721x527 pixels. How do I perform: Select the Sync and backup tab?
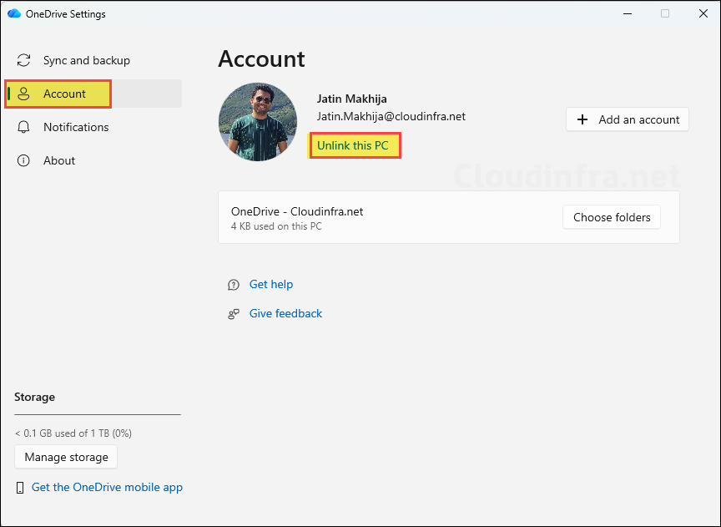(x=82, y=60)
